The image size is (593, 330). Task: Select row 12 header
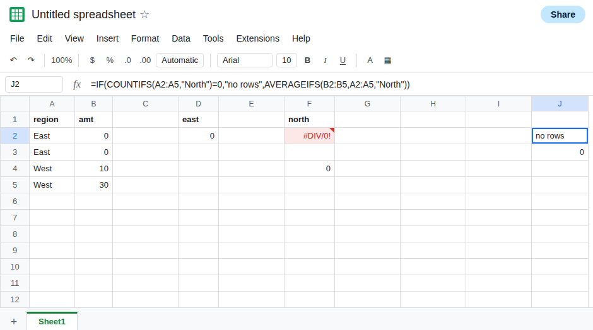(15, 299)
